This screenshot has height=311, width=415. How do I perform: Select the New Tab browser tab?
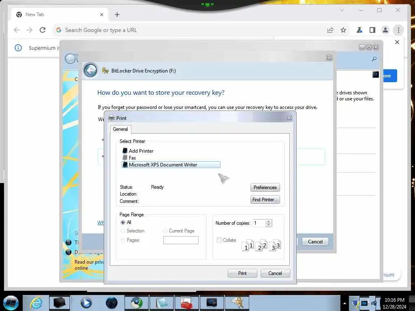coord(60,15)
